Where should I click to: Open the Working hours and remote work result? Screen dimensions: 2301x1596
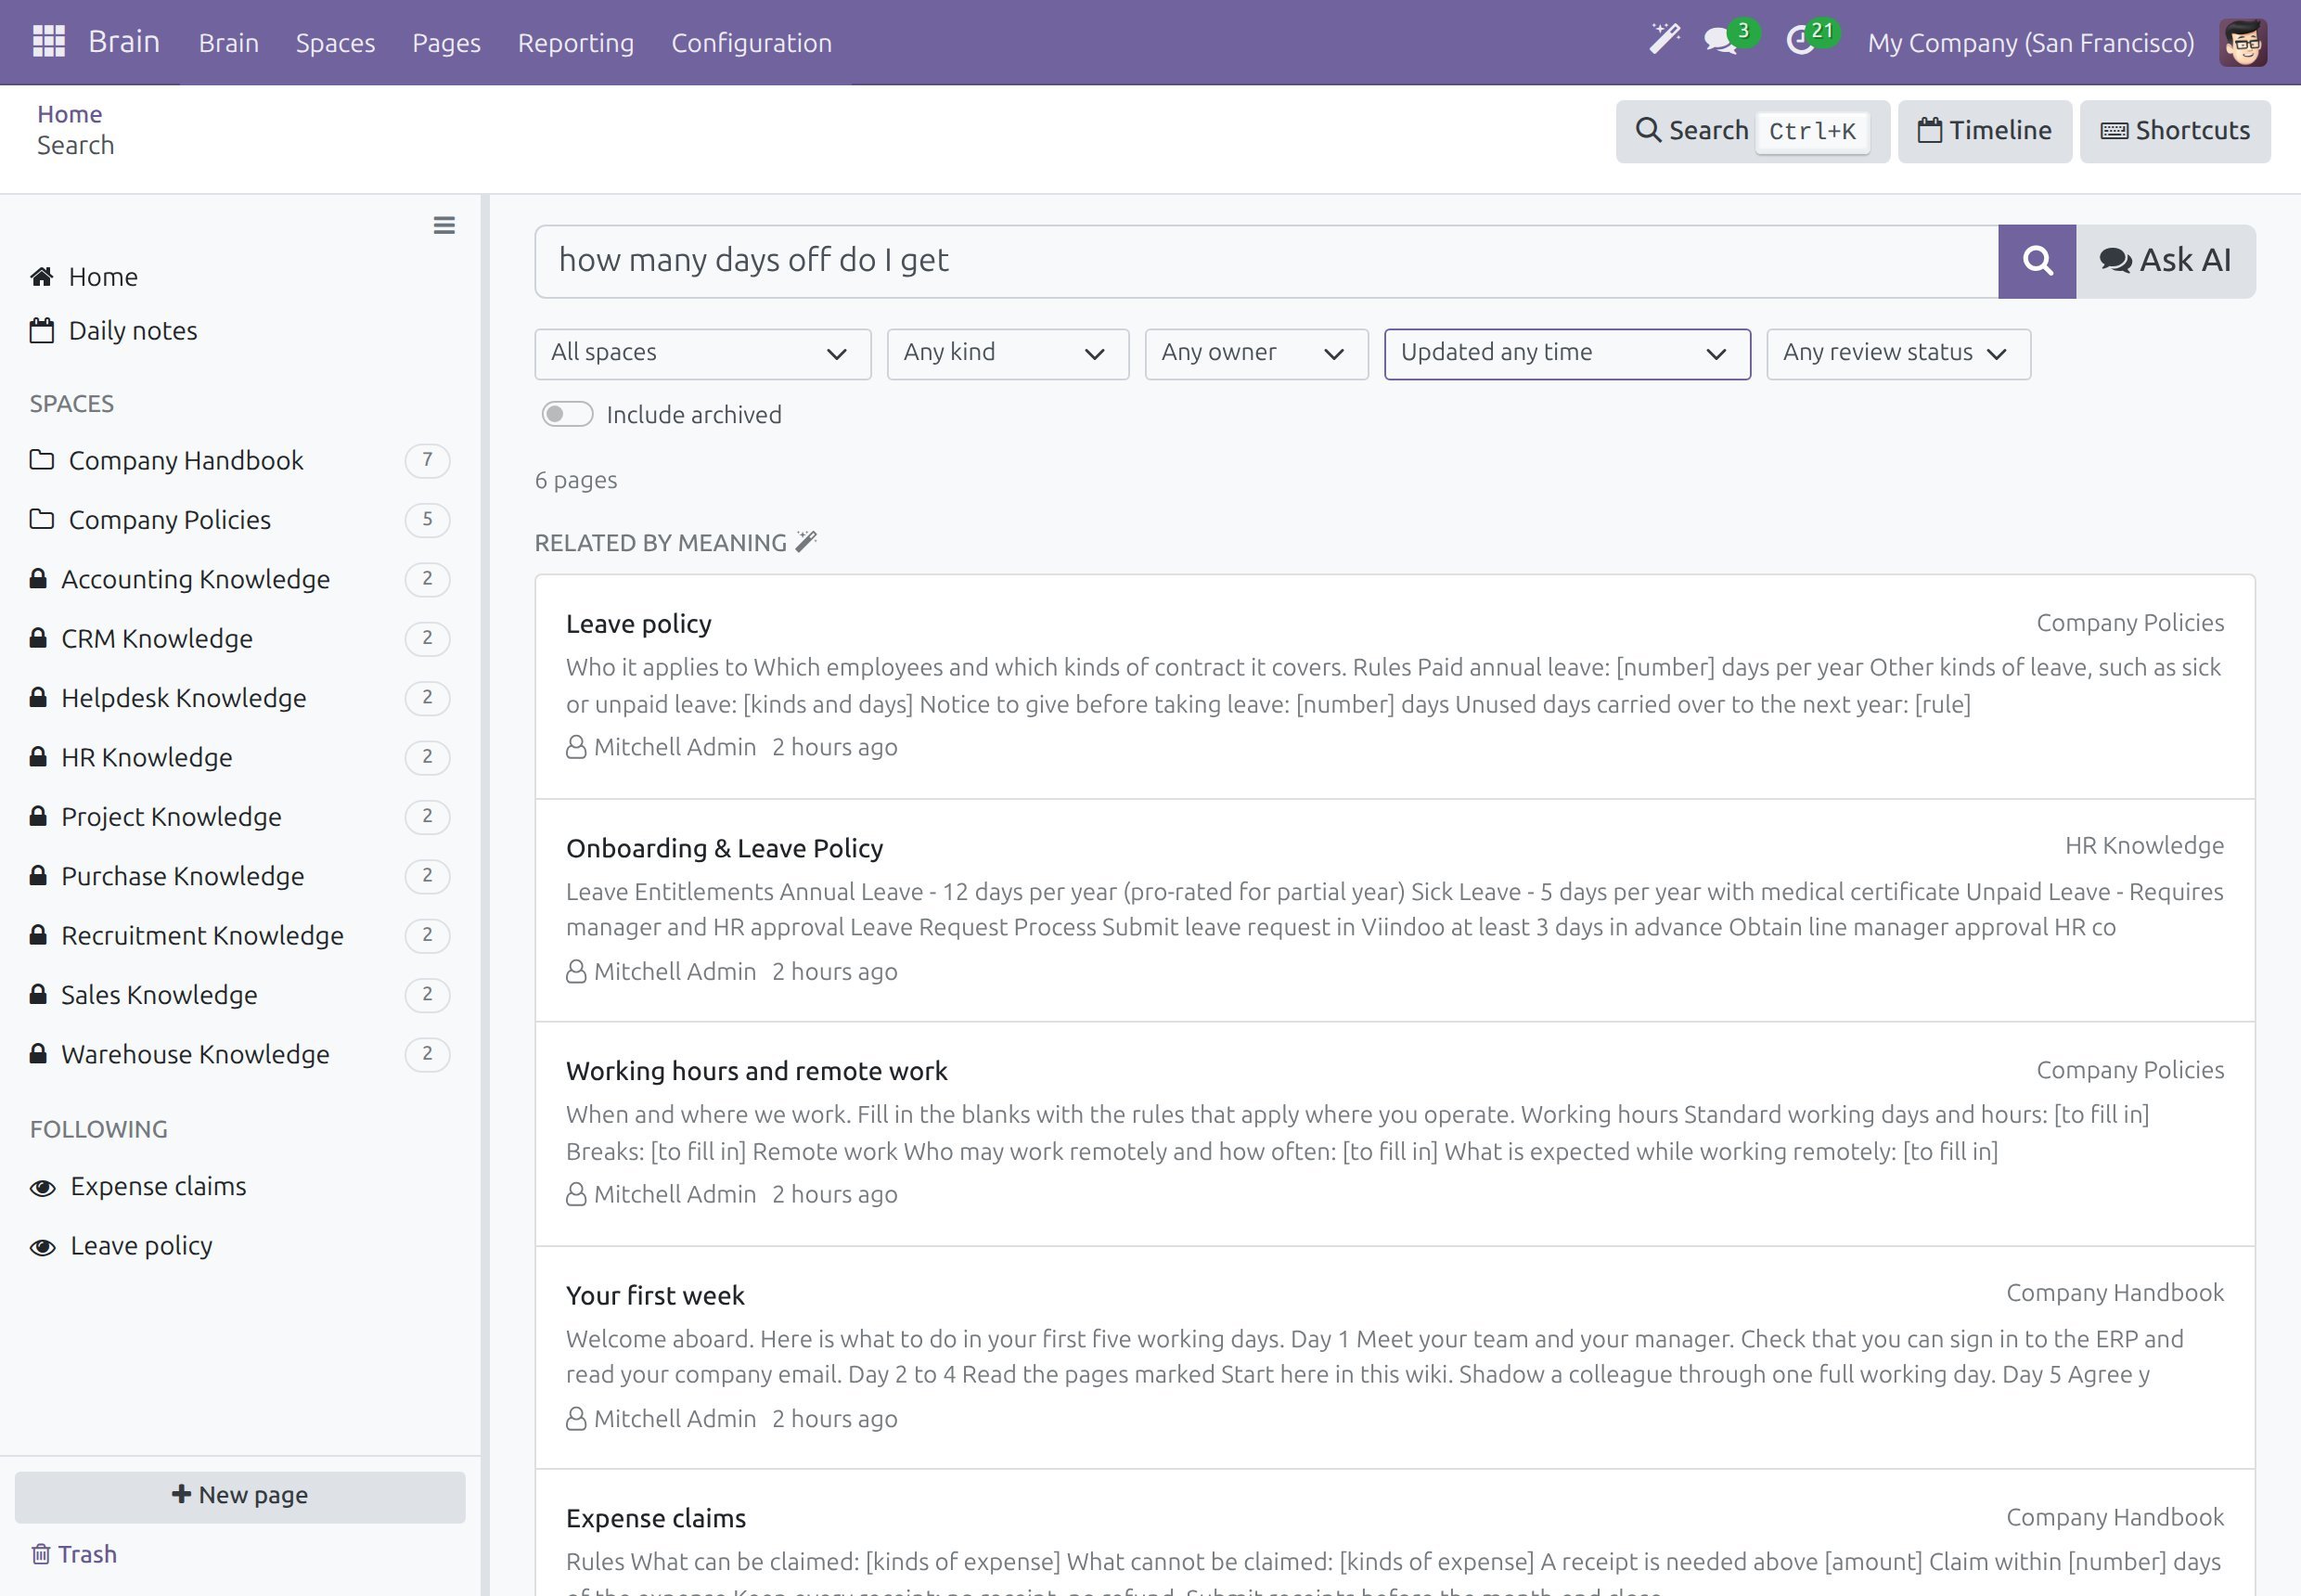(756, 1071)
